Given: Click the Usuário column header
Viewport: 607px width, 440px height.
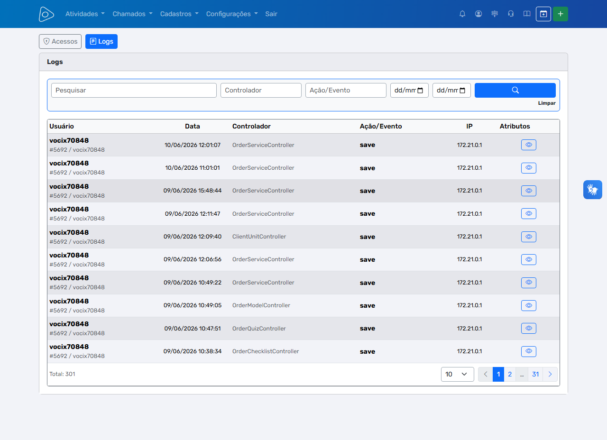Looking at the screenshot, I should click(x=62, y=126).
